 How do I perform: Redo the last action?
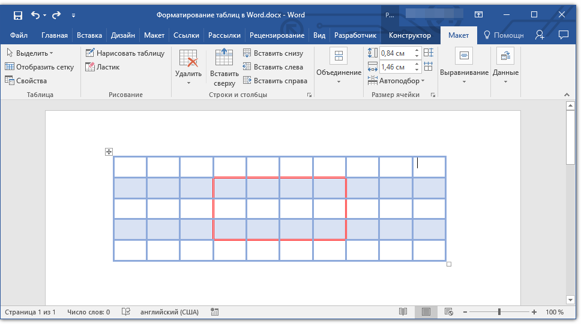(x=56, y=15)
